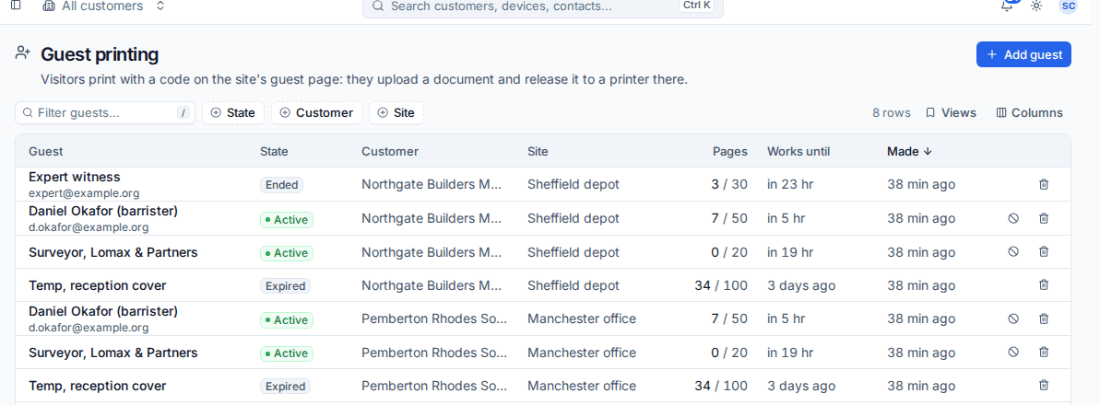Viewport: 1100px width, 405px height.
Task: Click the 8 rows count text
Action: coord(891,113)
